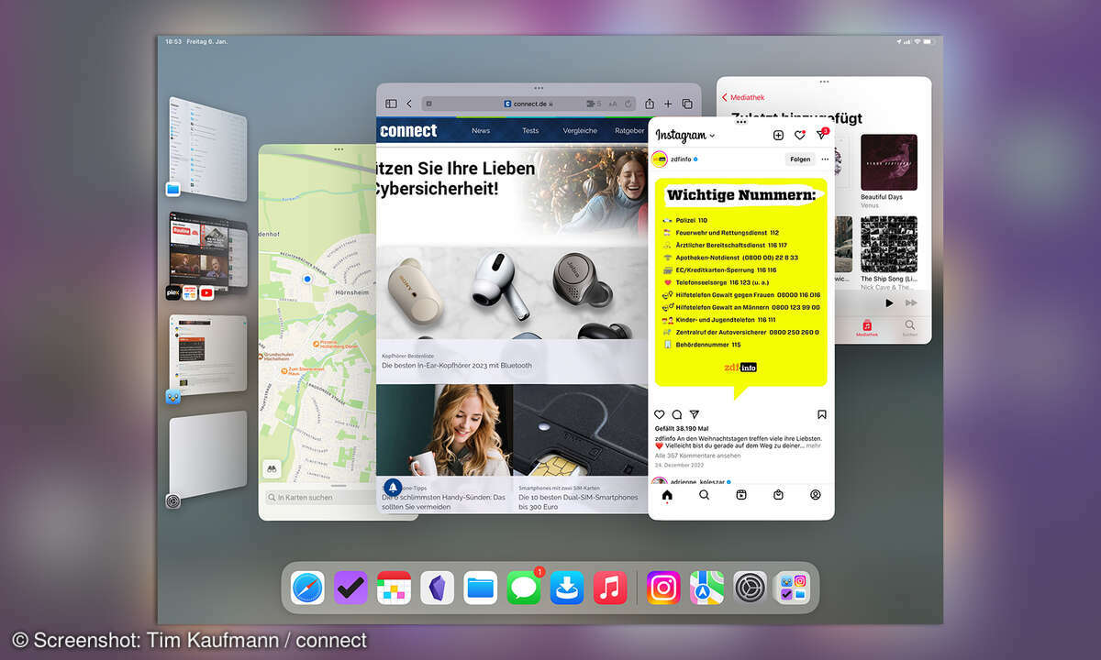Screen dimensions: 1101x660
Task: Open multitasking dots on Safari window
Action: pos(539,88)
